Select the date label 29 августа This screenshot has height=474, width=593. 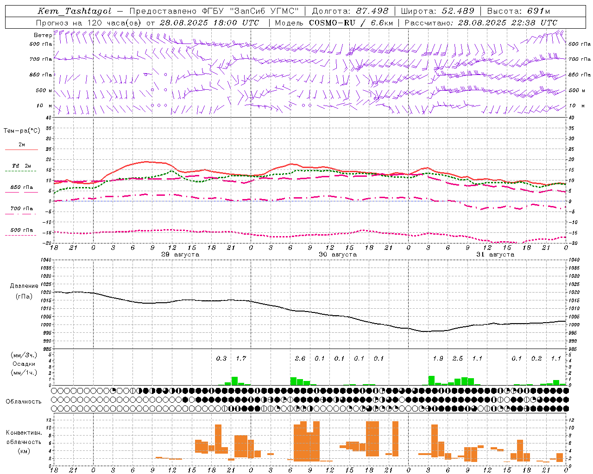(x=180, y=255)
